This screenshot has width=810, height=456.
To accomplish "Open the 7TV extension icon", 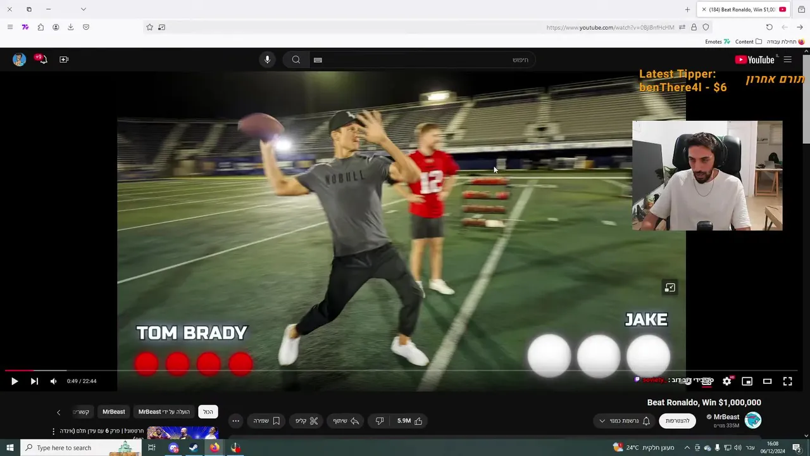I will click(25, 27).
